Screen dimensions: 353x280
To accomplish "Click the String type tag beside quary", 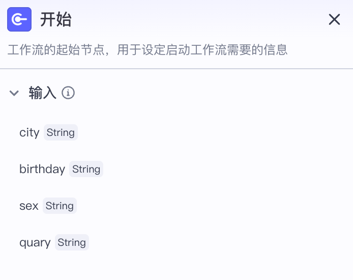I will [72, 242].
